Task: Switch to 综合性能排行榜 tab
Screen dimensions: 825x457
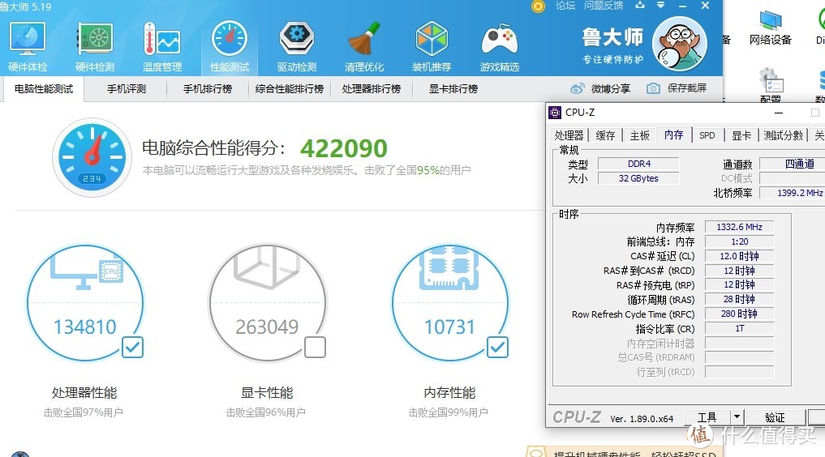Action: (290, 89)
